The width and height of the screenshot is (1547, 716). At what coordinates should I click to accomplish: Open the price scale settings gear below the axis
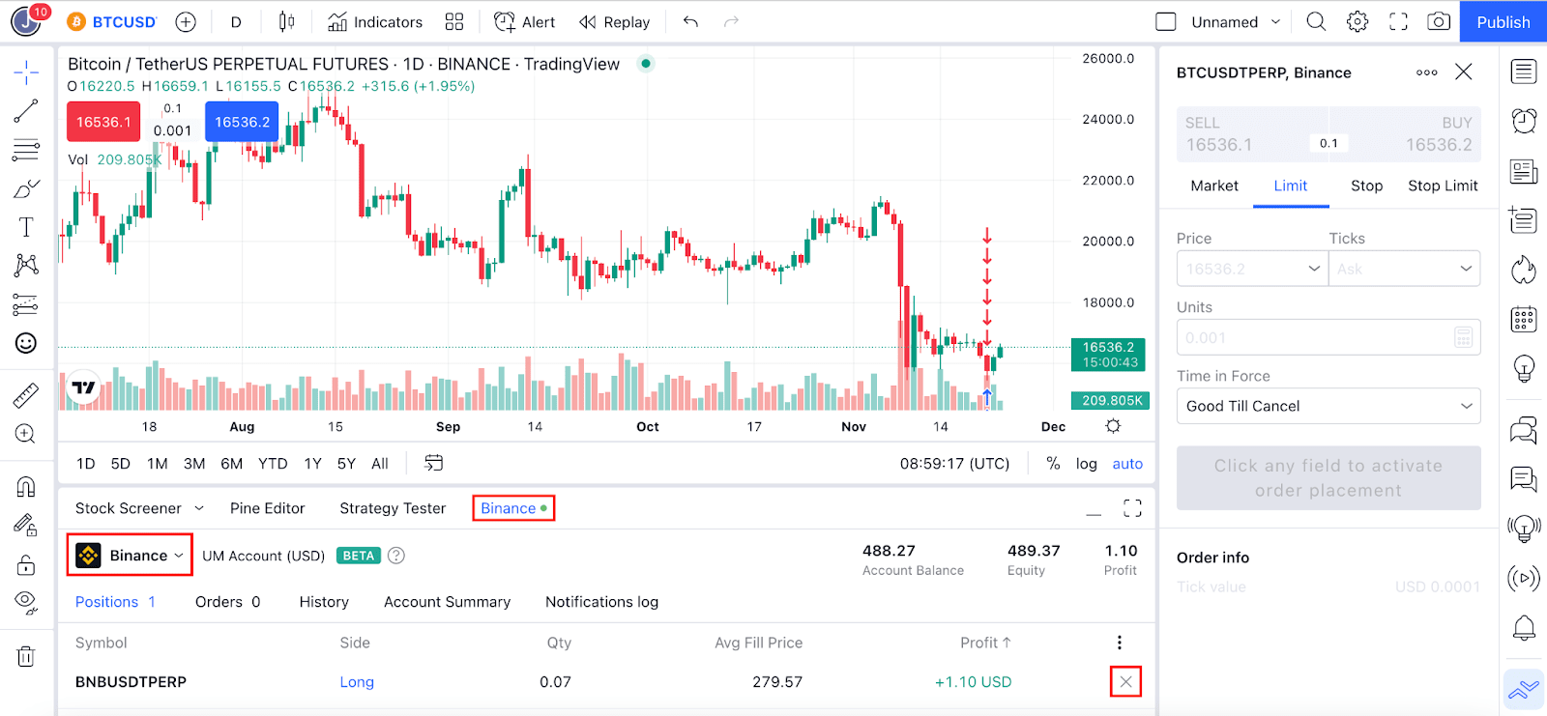[1113, 426]
